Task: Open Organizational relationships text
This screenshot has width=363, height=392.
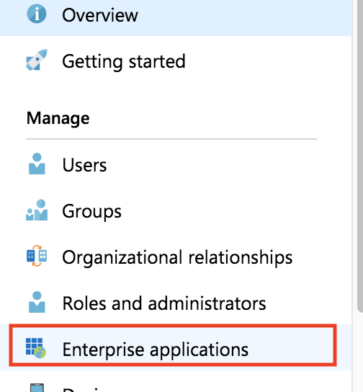Action: [x=177, y=258]
